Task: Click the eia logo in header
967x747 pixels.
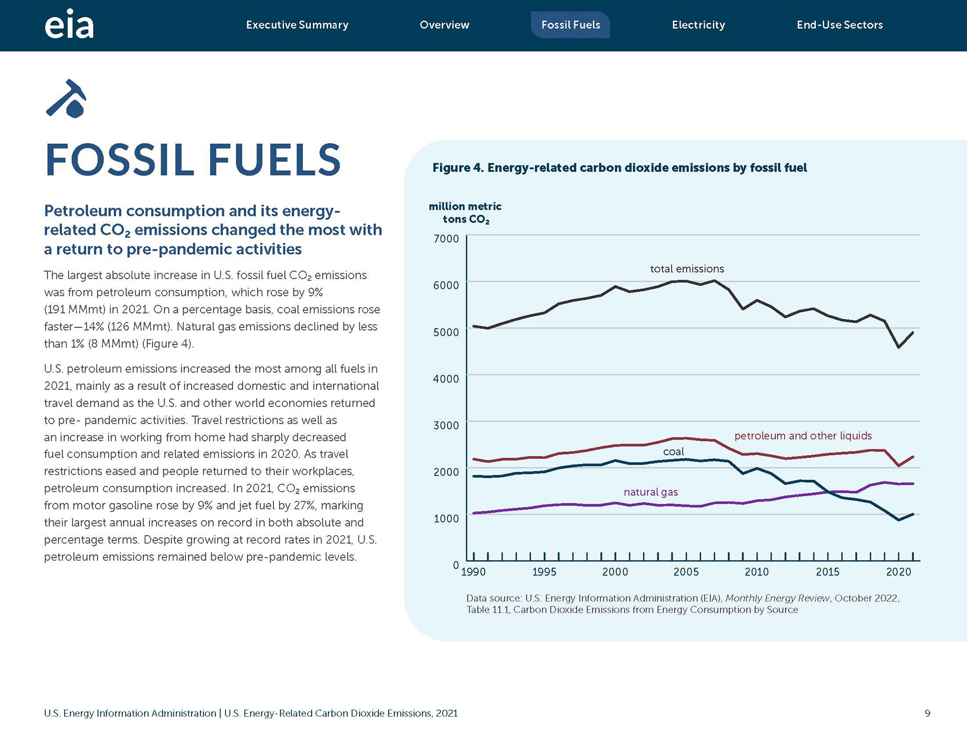Action: click(x=69, y=24)
